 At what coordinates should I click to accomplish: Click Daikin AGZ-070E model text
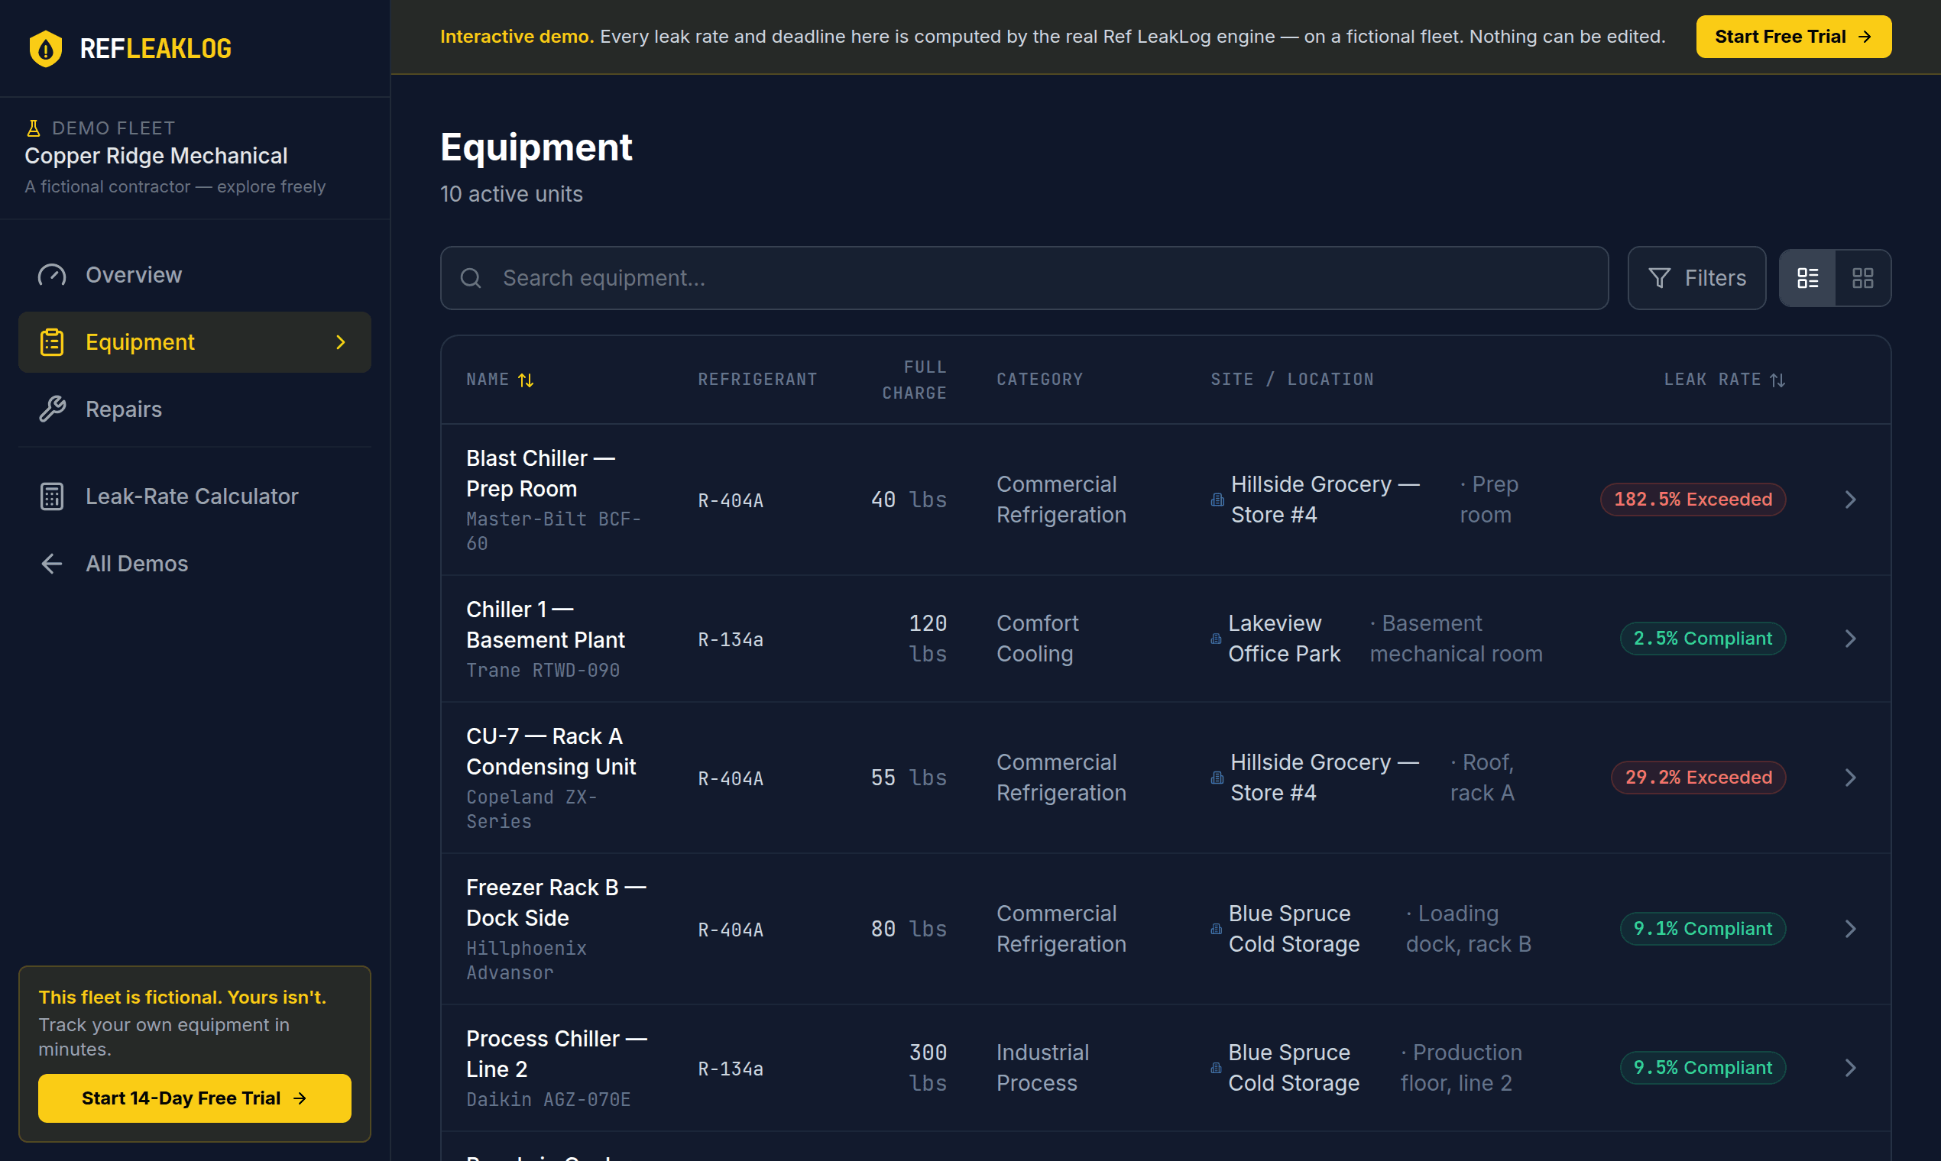pyautogui.click(x=549, y=1100)
